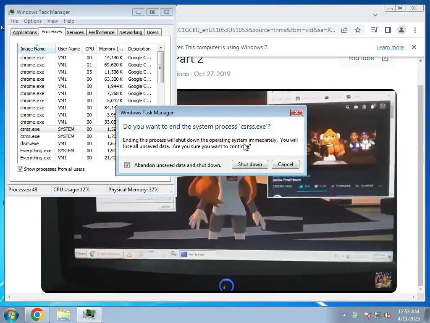Open Task Manager Options menu
This screenshot has width=430, height=323.
33,21
